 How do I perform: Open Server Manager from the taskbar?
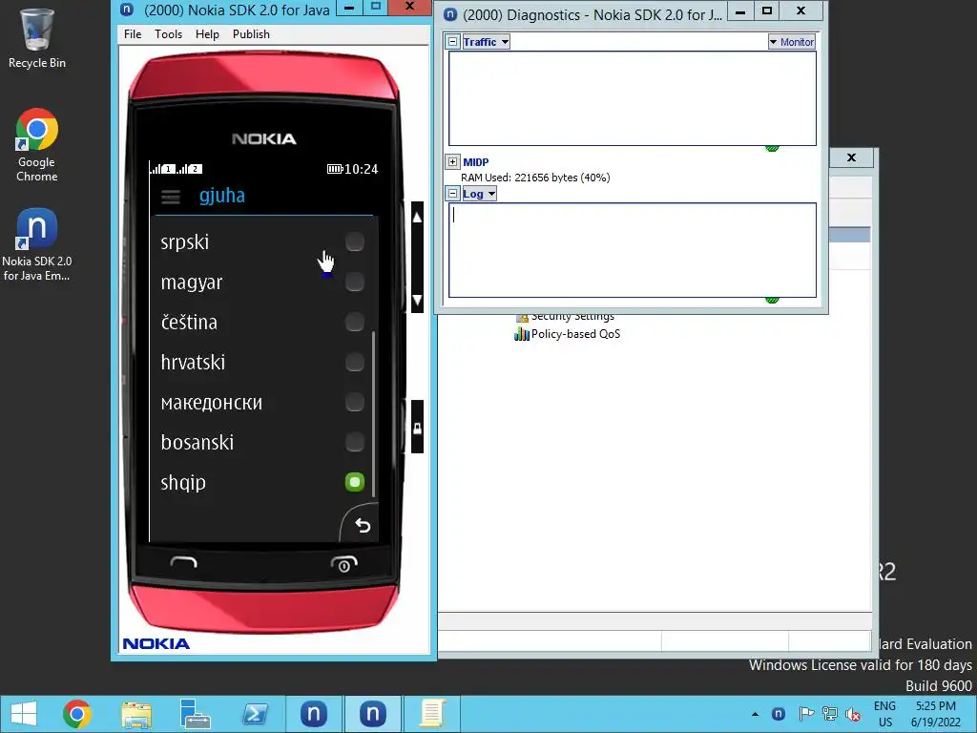click(195, 714)
